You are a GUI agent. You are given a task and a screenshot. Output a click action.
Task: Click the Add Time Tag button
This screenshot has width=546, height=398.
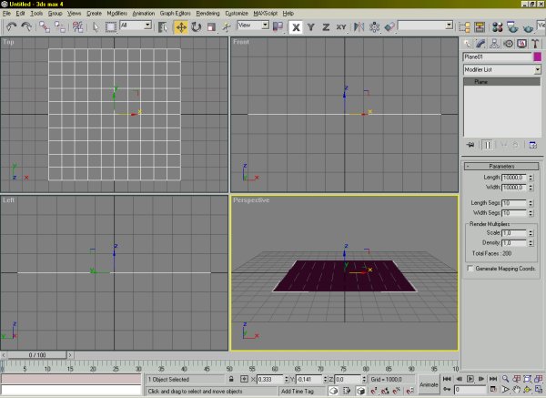click(298, 391)
